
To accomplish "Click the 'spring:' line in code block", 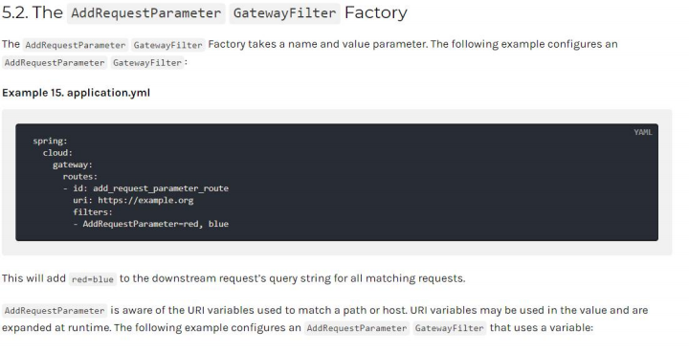I will tap(50, 141).
